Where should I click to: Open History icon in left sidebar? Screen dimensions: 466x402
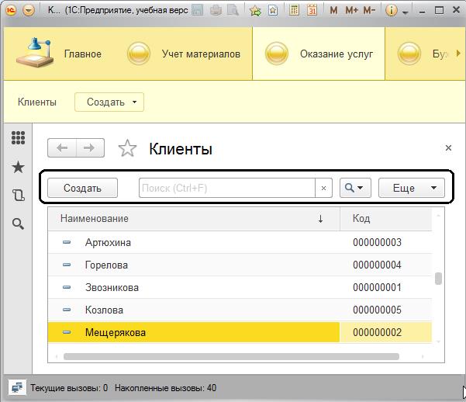[18, 196]
